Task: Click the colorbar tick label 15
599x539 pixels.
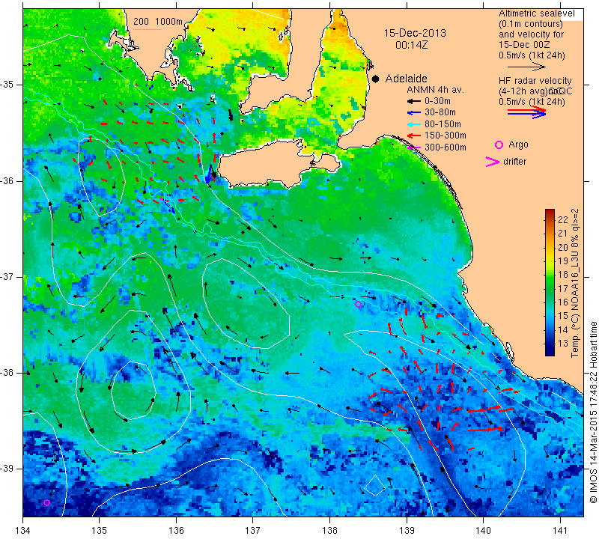Action: click(x=563, y=316)
